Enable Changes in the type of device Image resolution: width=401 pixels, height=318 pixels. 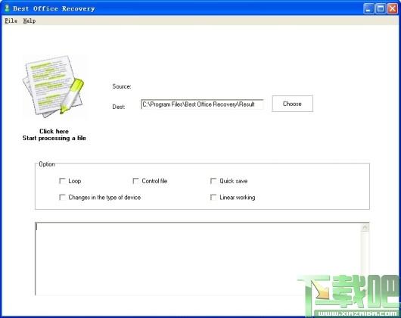point(62,198)
